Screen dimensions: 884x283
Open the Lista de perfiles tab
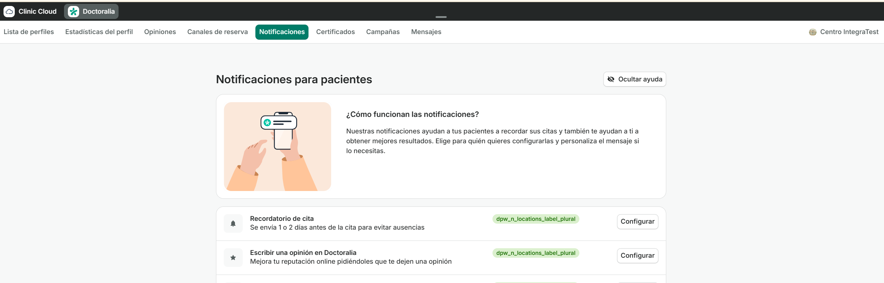[29, 32]
